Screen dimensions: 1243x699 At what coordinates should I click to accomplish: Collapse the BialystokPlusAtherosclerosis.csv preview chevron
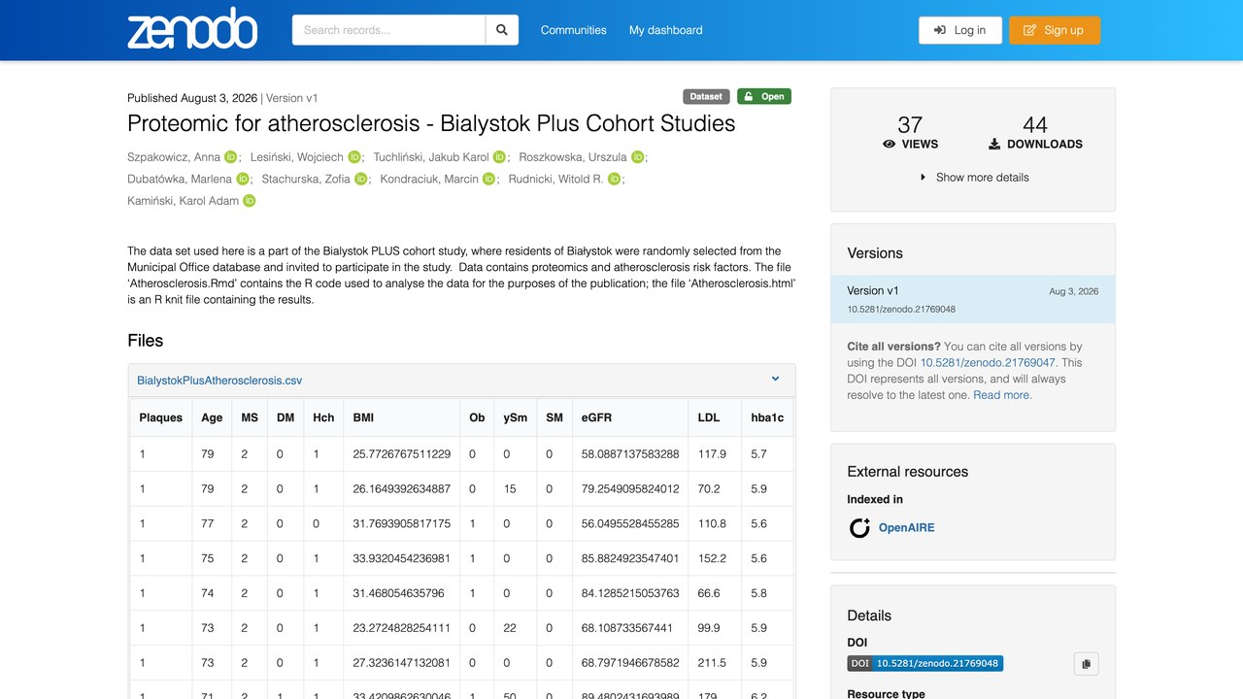[776, 380]
